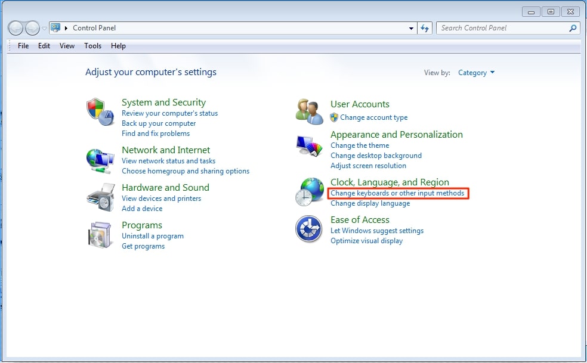Image resolution: width=587 pixels, height=363 pixels.
Task: Expand the address bar history dropdown arrow
Action: tap(412, 28)
